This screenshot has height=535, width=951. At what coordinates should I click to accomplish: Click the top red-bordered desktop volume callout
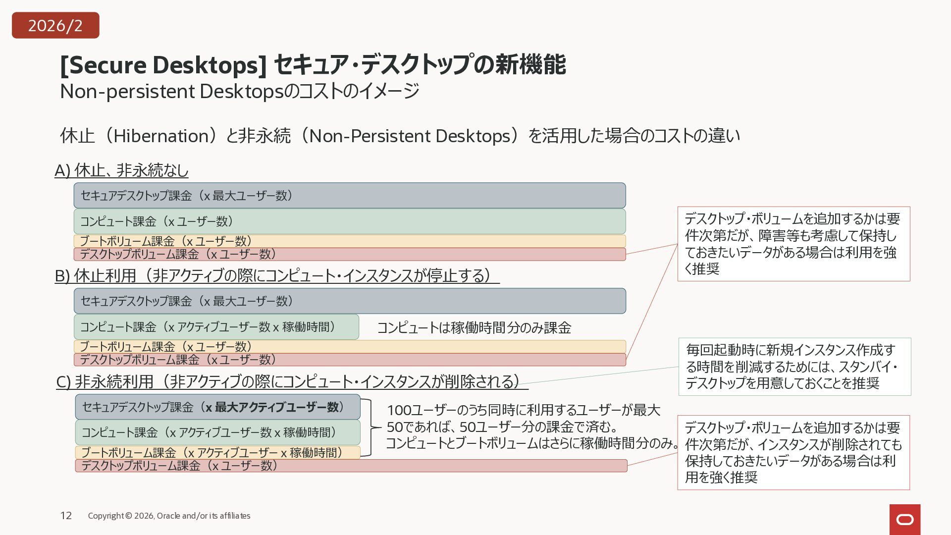point(793,244)
